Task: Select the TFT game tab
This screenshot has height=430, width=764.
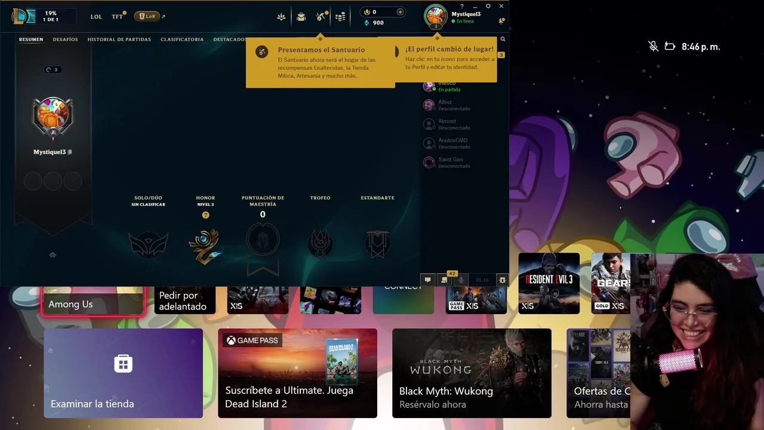Action: click(118, 17)
